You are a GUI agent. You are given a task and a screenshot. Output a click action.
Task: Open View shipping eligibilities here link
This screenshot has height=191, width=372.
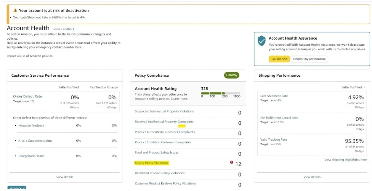[345, 160]
